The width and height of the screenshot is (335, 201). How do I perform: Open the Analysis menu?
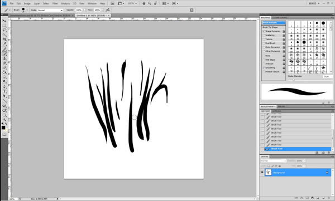(65, 3)
